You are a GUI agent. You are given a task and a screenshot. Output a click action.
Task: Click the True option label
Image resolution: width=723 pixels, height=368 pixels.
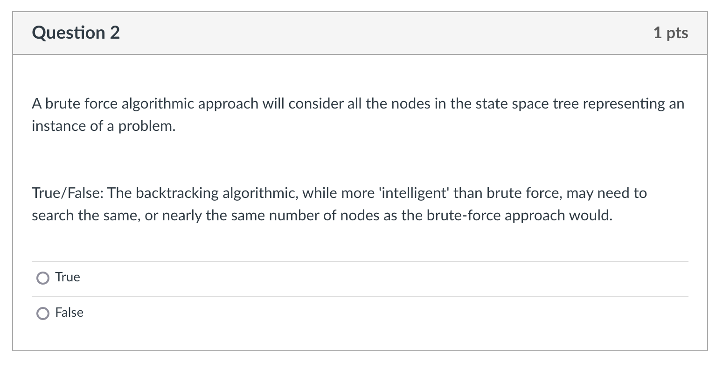(x=67, y=277)
